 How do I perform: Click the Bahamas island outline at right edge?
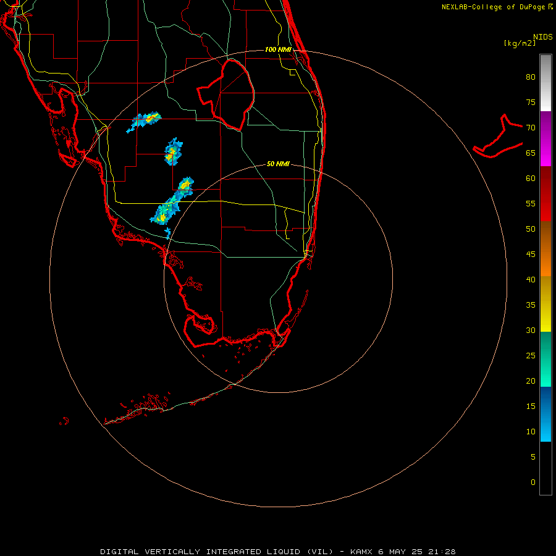[x=498, y=136]
